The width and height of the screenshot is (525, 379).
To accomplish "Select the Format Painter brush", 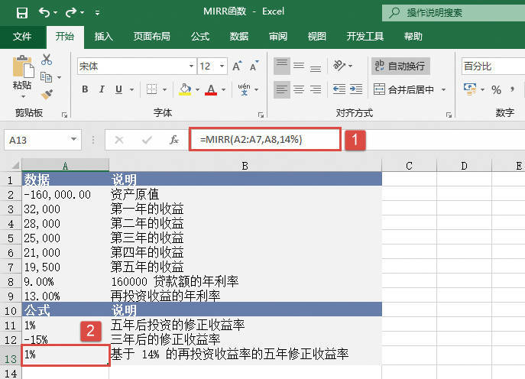I will pyautogui.click(x=47, y=94).
